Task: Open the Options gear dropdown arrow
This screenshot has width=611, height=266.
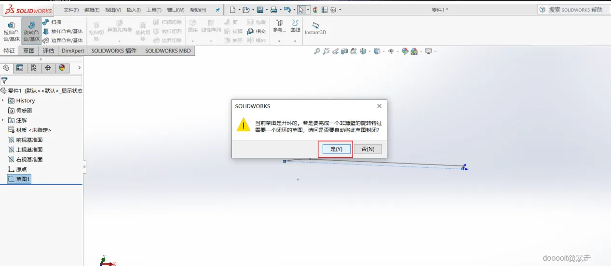Action: (339, 10)
